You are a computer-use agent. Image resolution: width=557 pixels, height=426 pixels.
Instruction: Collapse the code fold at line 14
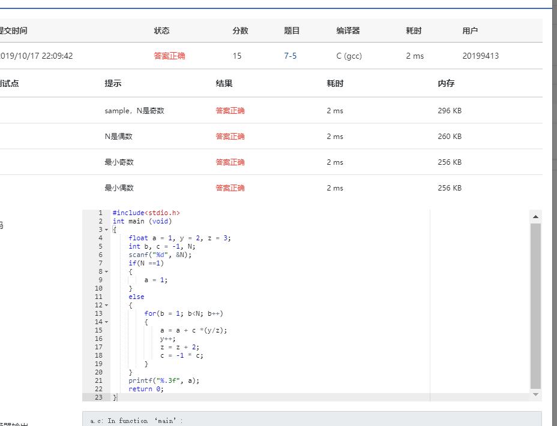106,322
